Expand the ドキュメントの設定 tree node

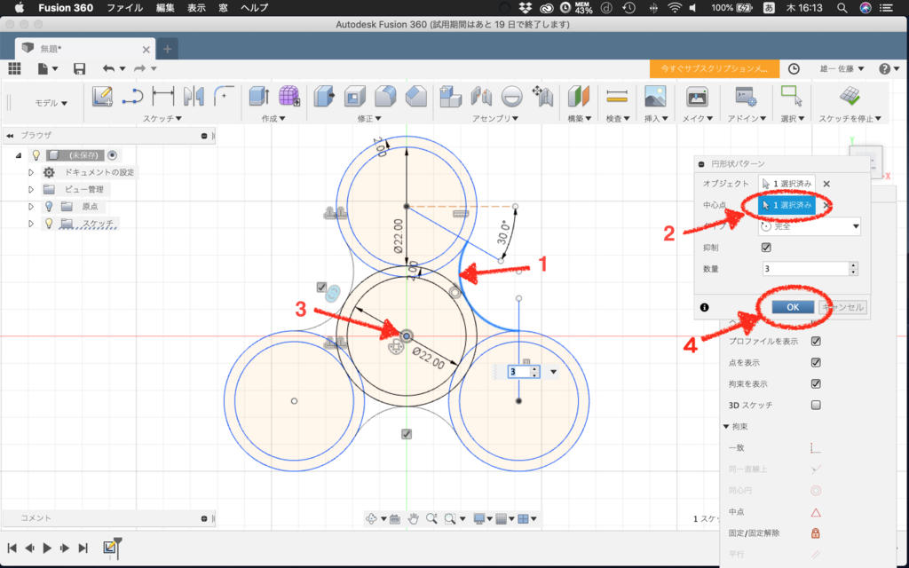click(x=31, y=173)
